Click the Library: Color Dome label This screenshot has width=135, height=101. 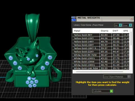(88, 25)
